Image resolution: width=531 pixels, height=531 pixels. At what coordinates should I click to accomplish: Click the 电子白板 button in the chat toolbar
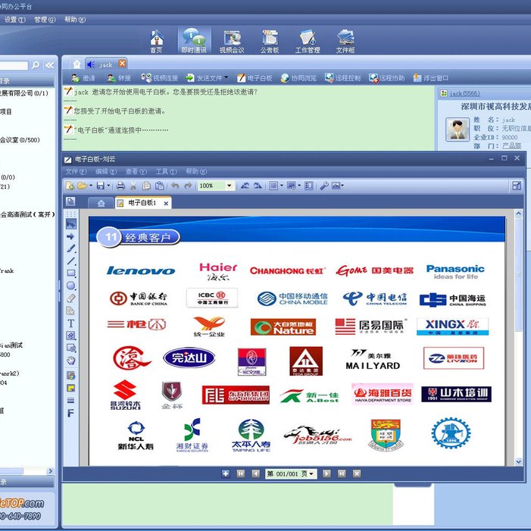[x=255, y=78]
